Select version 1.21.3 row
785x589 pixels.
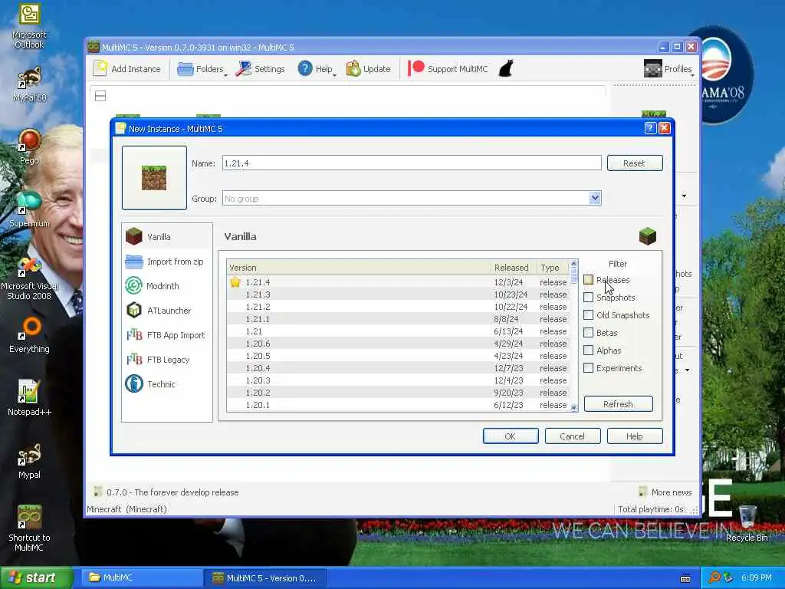pyautogui.click(x=399, y=294)
